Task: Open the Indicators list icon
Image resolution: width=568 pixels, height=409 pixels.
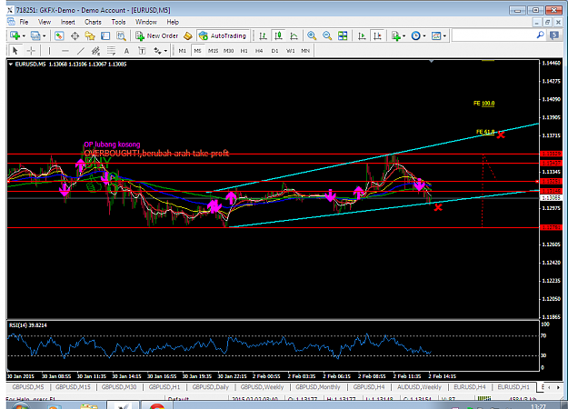Action: click(396, 35)
